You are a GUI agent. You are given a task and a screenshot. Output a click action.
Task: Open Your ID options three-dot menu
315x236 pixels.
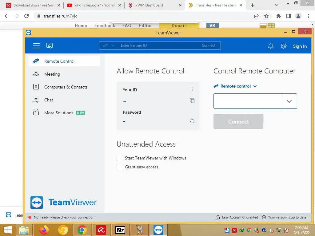tap(192, 89)
